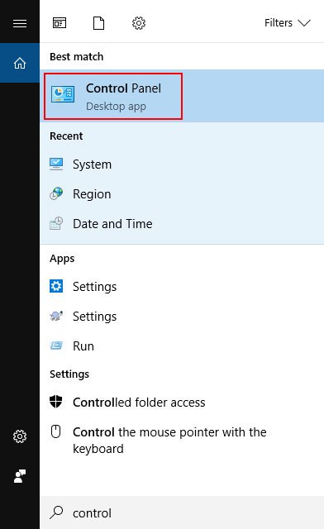Open Controlled folder access setting

tap(182, 403)
